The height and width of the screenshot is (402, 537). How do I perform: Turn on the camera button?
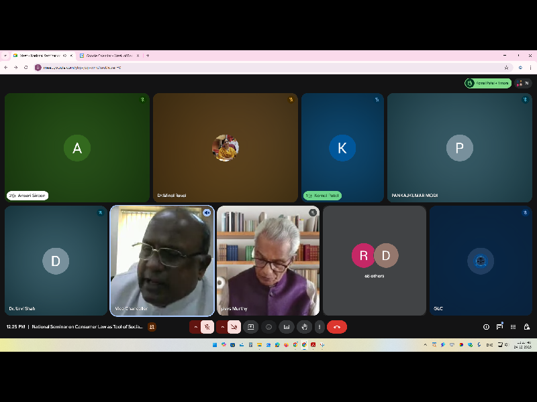pos(234,327)
